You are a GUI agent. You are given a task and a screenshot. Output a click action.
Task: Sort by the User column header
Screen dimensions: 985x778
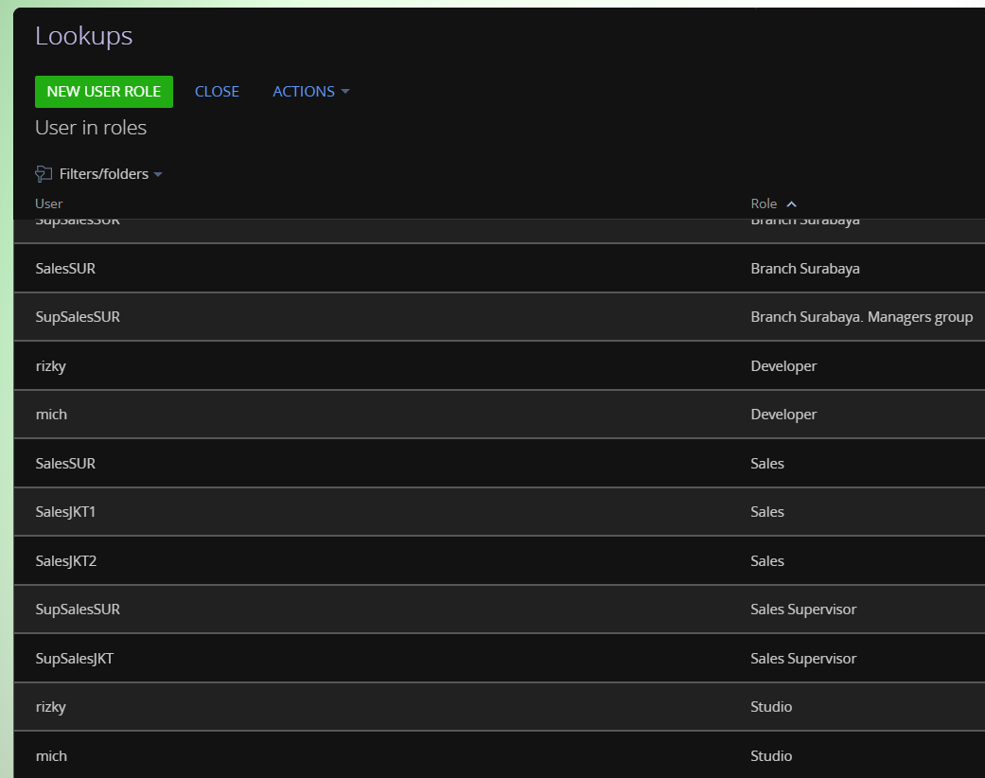(49, 203)
